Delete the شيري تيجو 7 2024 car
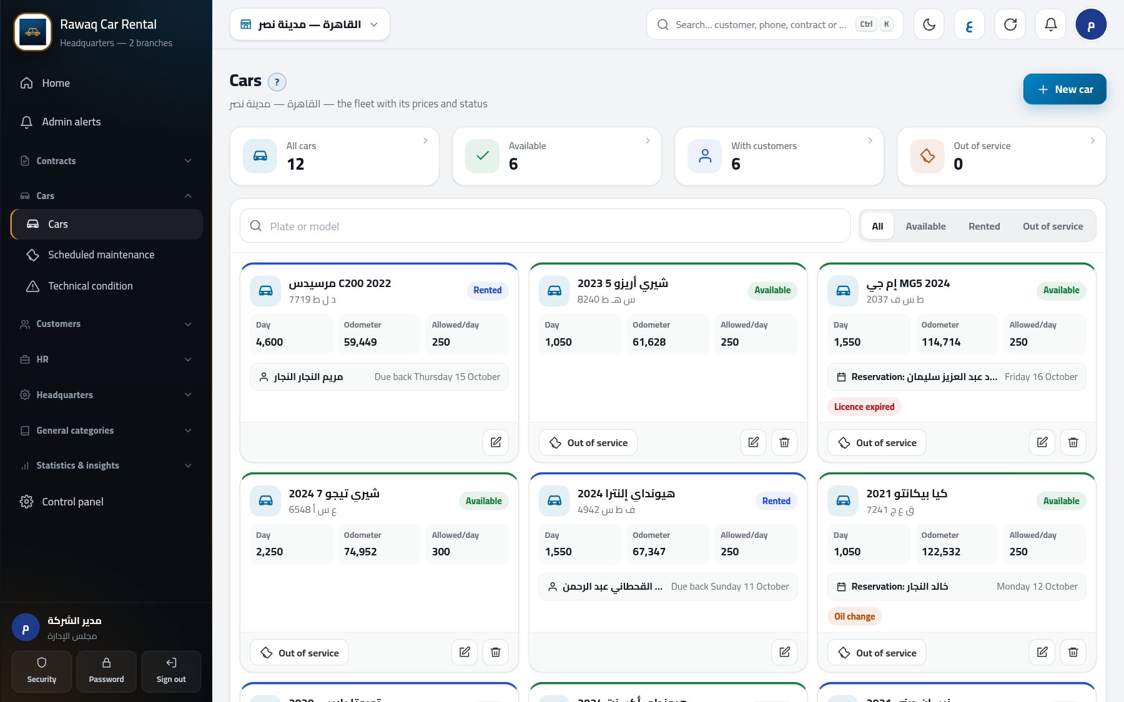Viewport: 1124px width, 702px height. click(x=496, y=652)
